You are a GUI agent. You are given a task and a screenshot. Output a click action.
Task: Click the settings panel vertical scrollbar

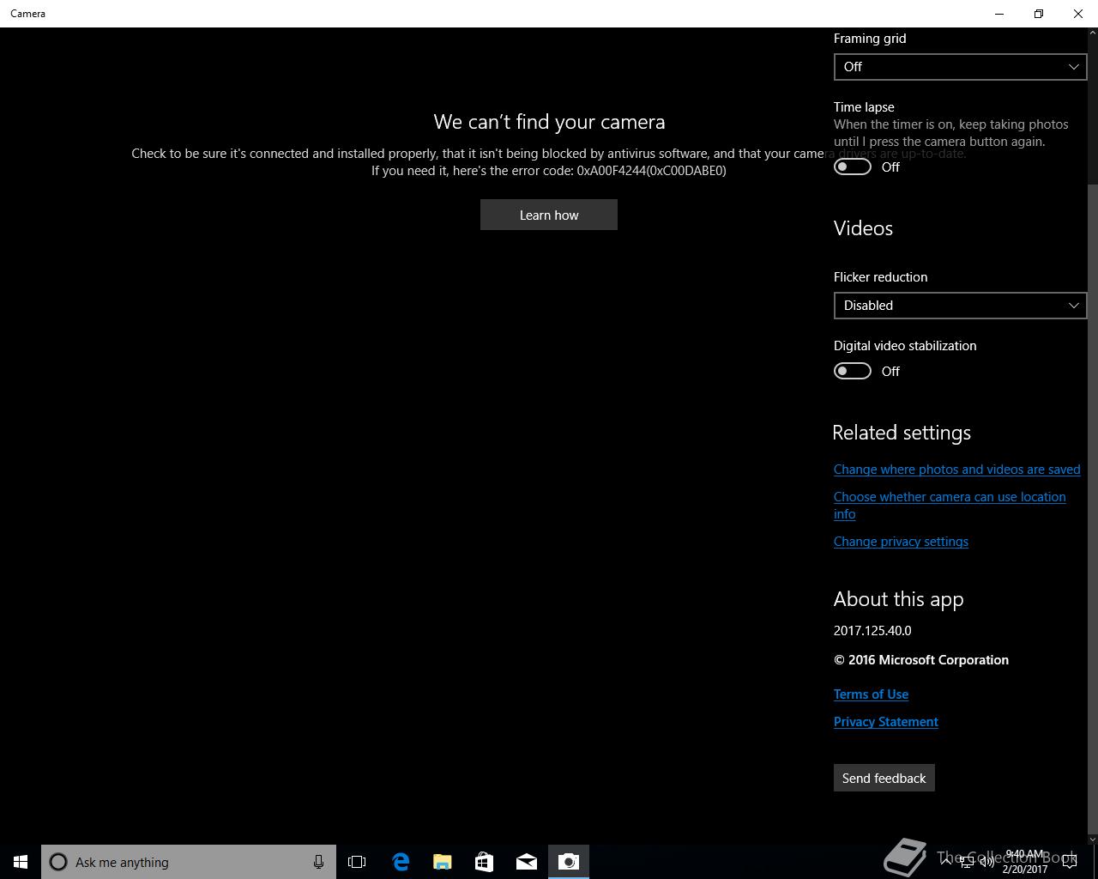1092,436
